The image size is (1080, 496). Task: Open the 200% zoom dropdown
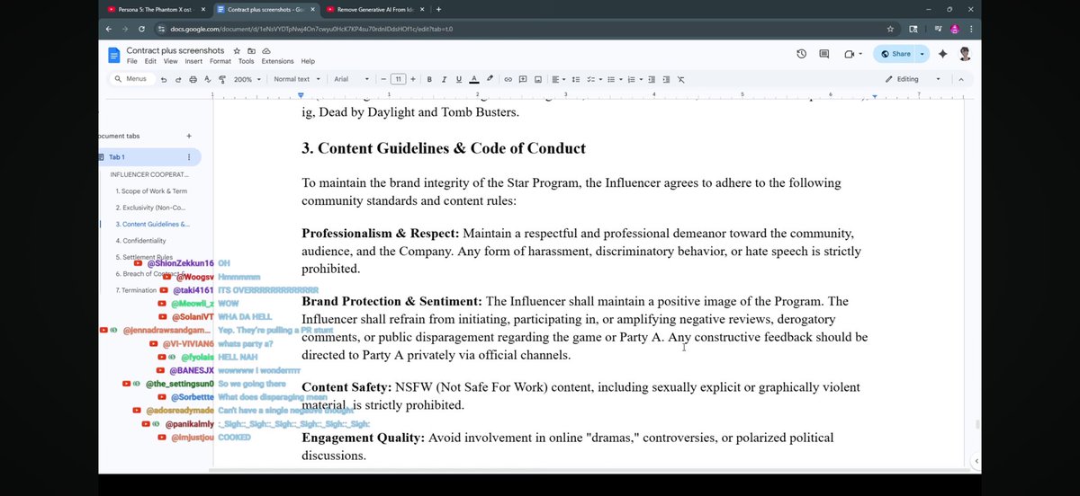[246, 79]
